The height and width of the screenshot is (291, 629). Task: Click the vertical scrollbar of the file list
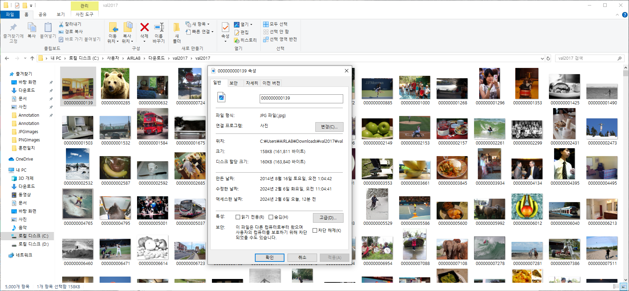click(x=626, y=172)
